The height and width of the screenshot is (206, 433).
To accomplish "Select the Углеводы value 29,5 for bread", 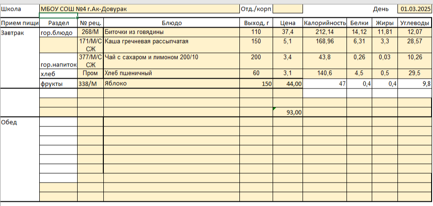I will tap(414, 74).
